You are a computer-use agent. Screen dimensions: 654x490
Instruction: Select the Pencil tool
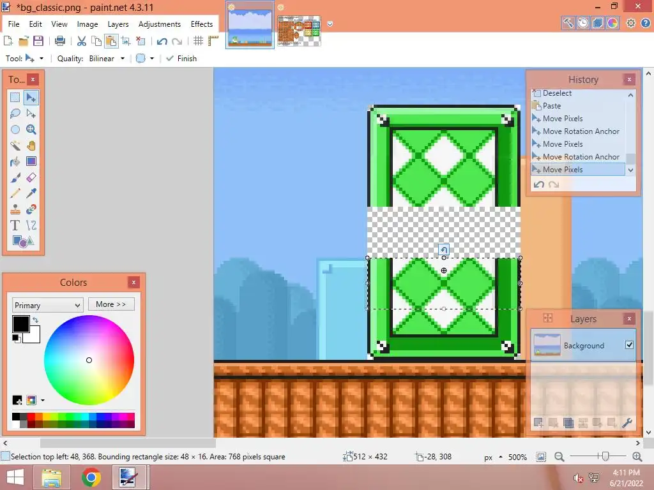pyautogui.click(x=15, y=193)
